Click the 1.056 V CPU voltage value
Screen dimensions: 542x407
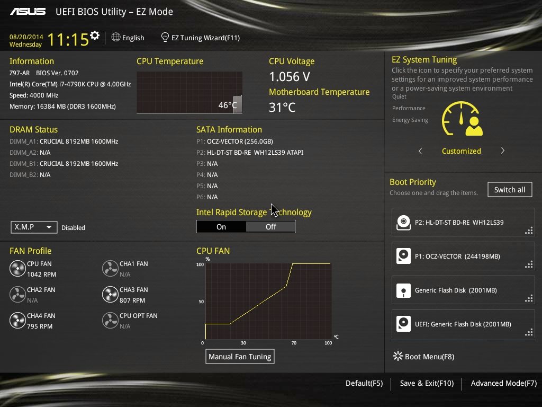point(290,76)
